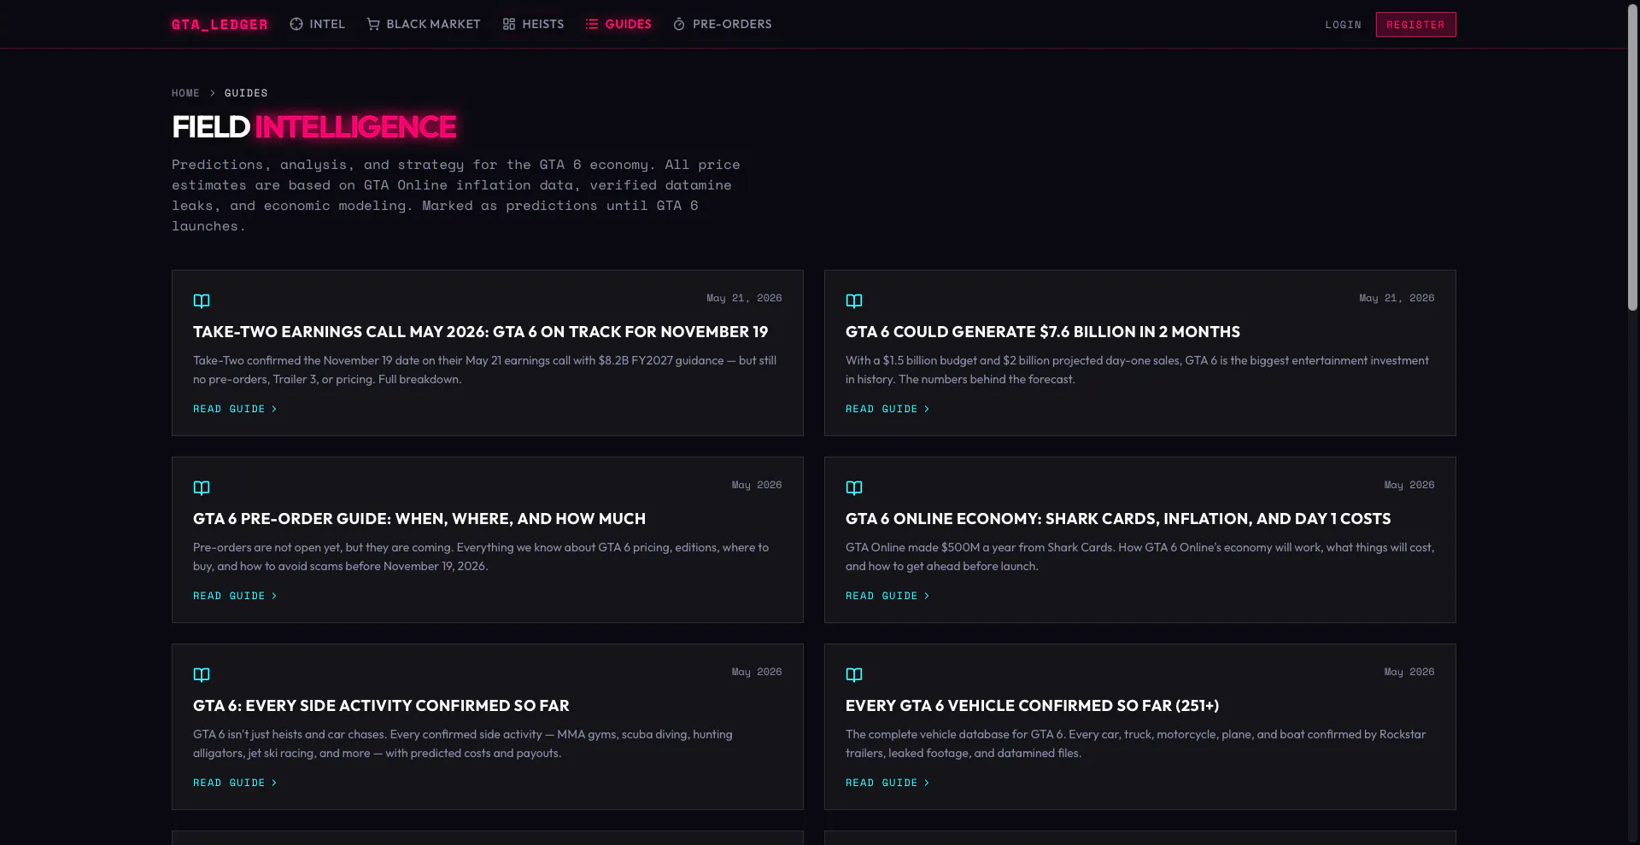Click the GUIDES breadcrumb text

coord(246,93)
